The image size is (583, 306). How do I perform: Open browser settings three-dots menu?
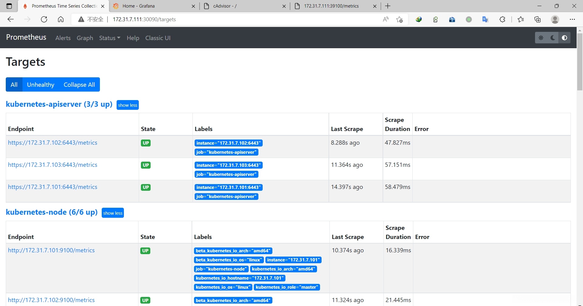tap(572, 19)
